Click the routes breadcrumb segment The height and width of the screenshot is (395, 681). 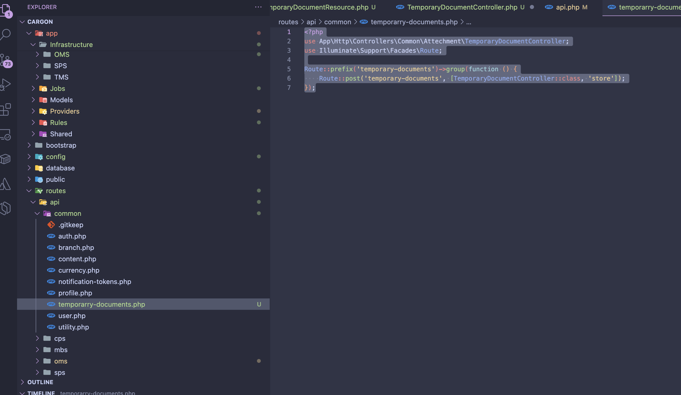point(288,22)
